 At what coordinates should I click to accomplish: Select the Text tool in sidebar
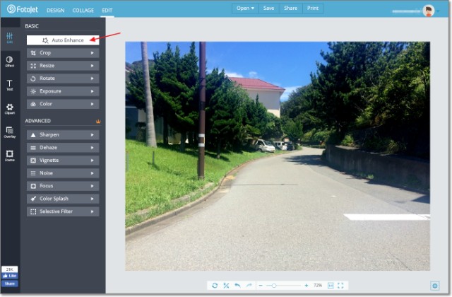click(9, 85)
